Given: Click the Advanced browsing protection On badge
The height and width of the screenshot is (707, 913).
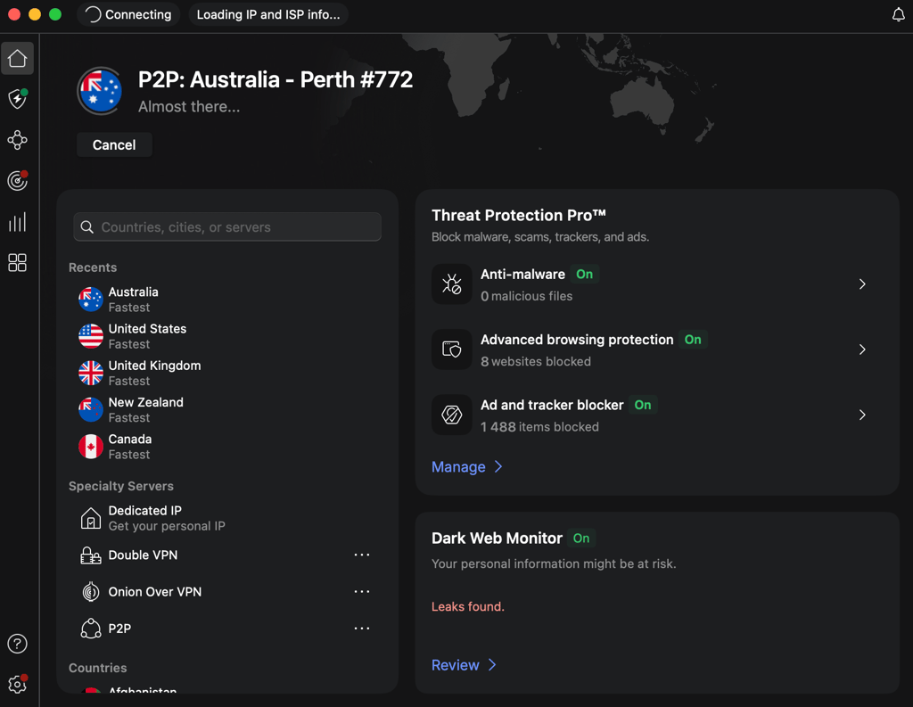Looking at the screenshot, I should click(693, 340).
